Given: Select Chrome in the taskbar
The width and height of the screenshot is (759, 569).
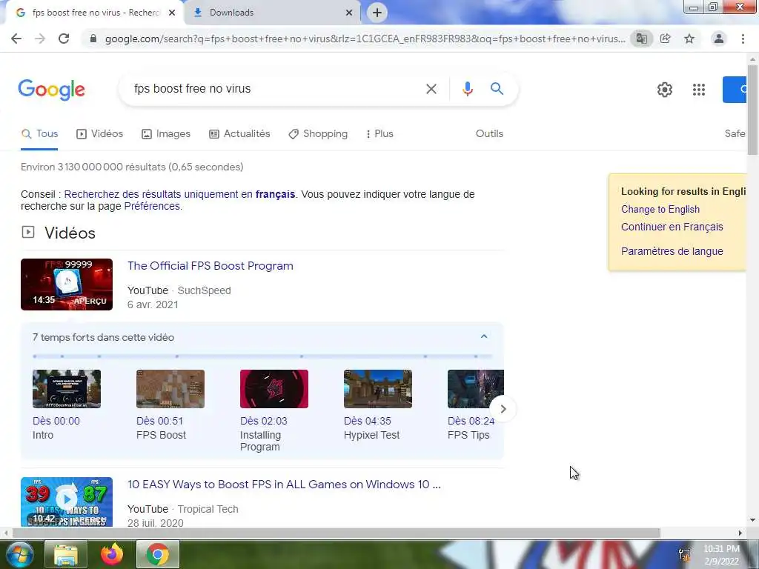Looking at the screenshot, I should 158,554.
